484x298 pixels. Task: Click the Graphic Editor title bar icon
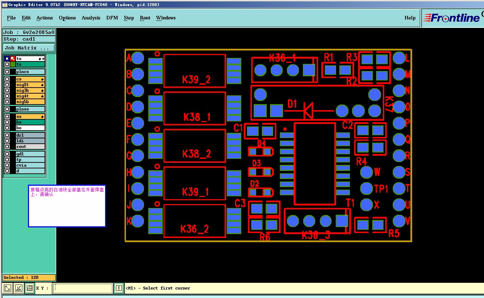tap(5, 5)
